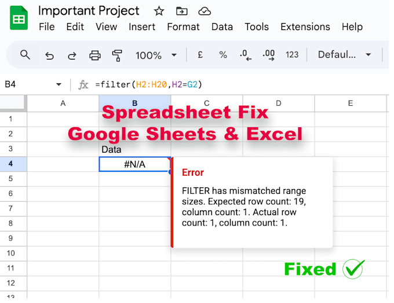This screenshot has height=303, width=394.
Task: Format as currency with pound icon
Action: tap(200, 55)
